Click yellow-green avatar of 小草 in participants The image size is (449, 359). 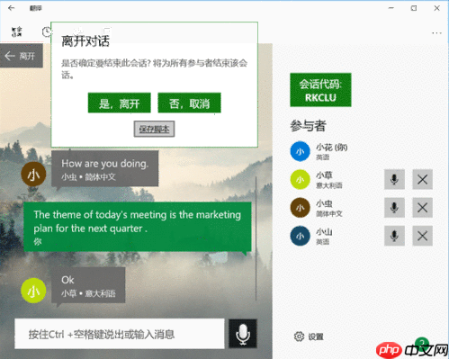point(300,179)
